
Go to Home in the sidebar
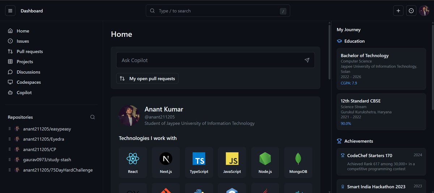click(x=51, y=31)
